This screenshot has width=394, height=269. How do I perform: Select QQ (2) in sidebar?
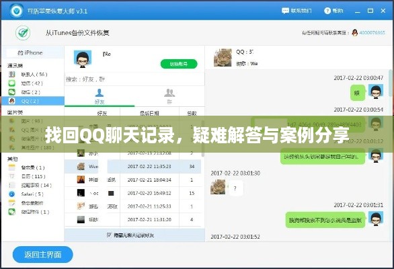33,101
